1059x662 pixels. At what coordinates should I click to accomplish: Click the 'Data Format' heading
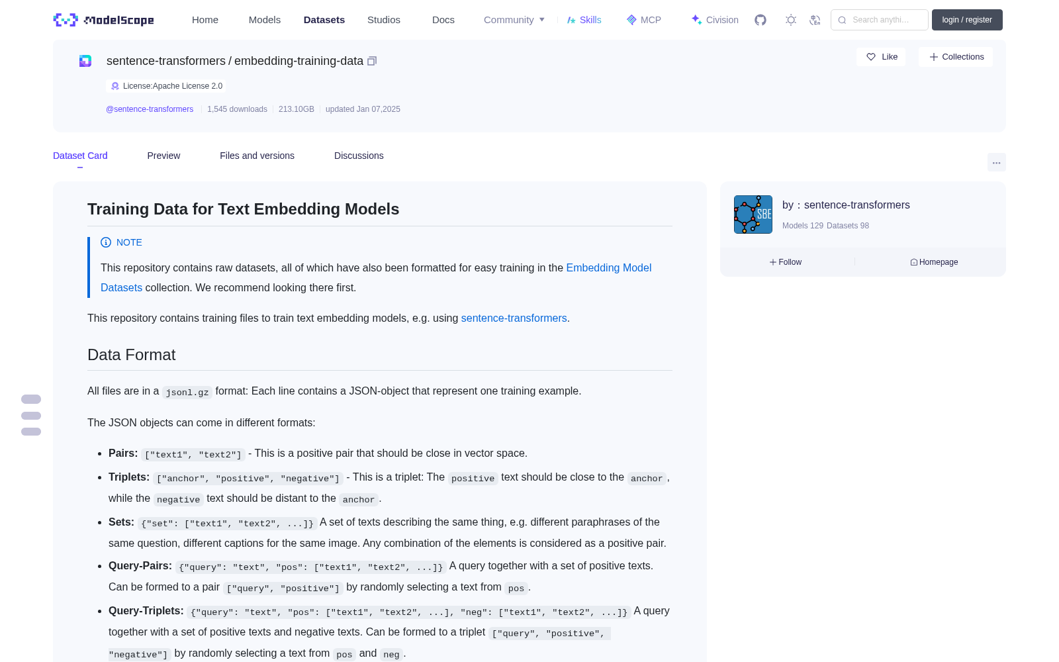132,355
